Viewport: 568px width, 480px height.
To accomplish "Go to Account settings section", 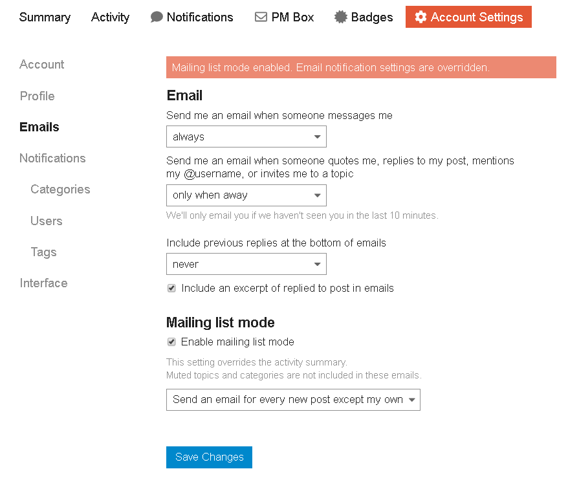I will tap(42, 65).
